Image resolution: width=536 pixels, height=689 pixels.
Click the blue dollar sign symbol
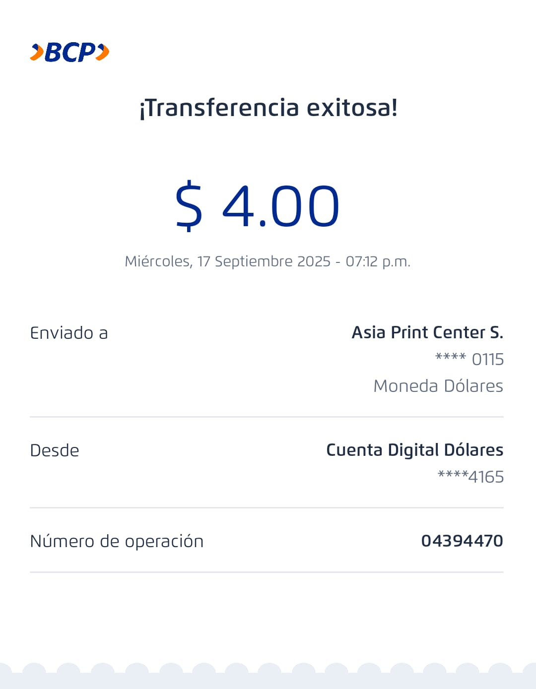click(189, 206)
